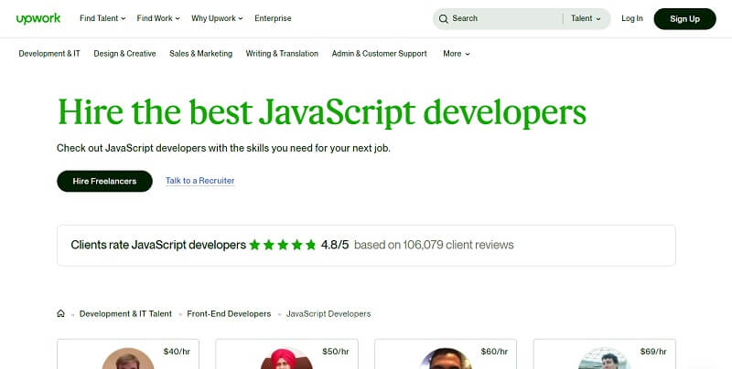Follow the Talk to a Recruiter link
Image resolution: width=732 pixels, height=369 pixels.
coord(199,181)
